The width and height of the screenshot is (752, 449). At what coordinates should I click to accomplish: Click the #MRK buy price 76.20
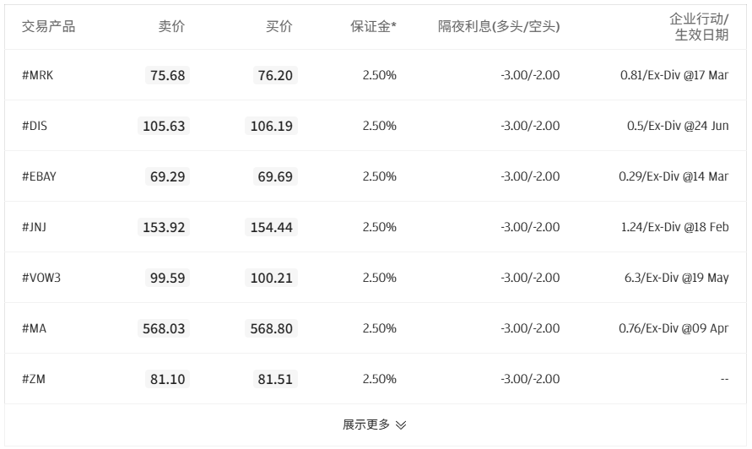[x=275, y=75]
